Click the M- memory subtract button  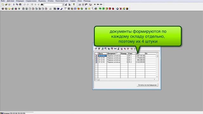(101, 4)
